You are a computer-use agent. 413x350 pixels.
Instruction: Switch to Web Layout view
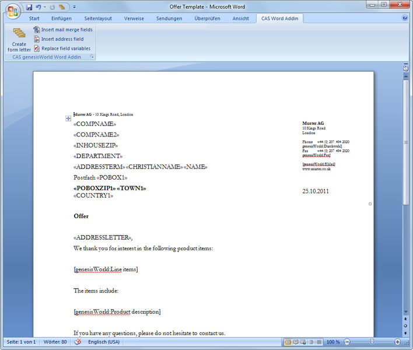[x=303, y=342]
